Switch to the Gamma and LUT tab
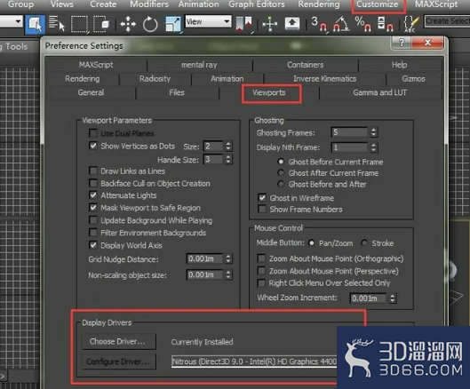470x389 pixels. coord(380,92)
